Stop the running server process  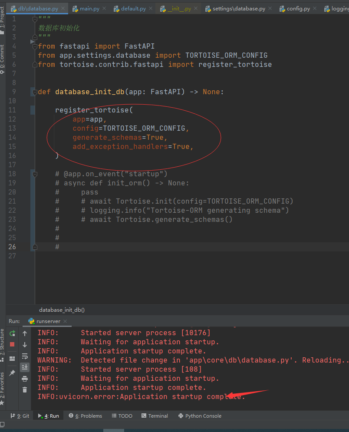pyautogui.click(x=12, y=344)
